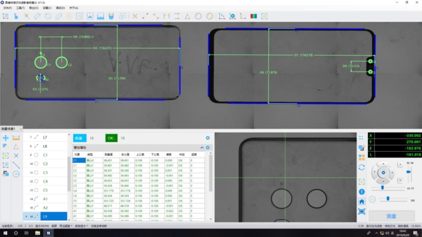This screenshot has height=237, width=422.
Task: Select the cross point tool in the toolbar
Action: point(135,16)
